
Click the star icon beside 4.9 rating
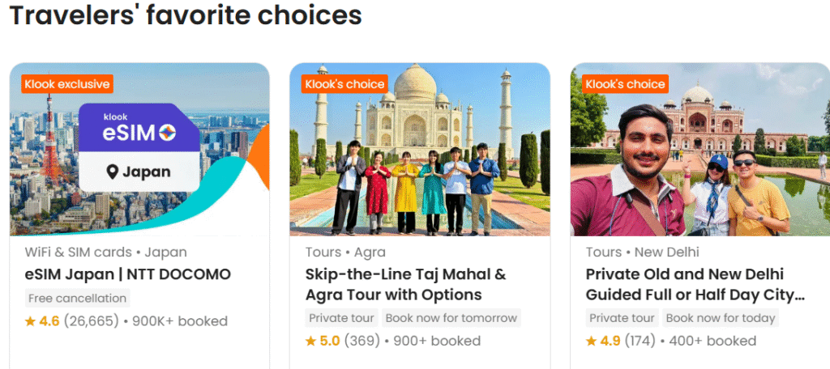pos(591,341)
